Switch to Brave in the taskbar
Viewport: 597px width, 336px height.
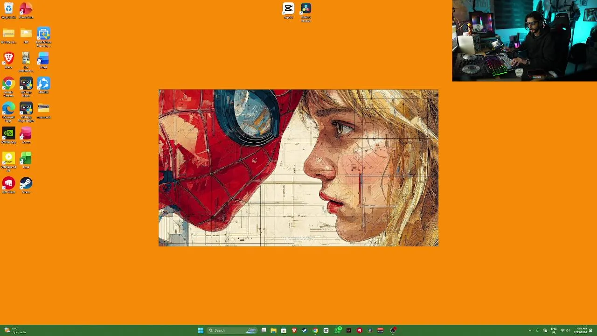click(x=294, y=330)
